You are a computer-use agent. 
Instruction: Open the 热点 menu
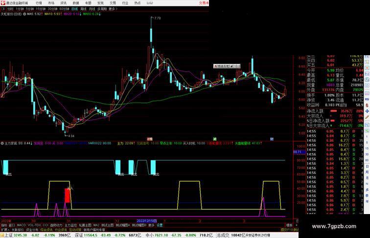tap(138, 3)
